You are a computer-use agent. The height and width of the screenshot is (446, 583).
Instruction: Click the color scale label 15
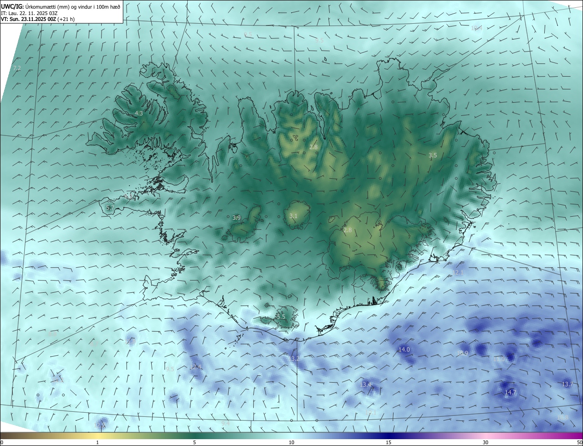(x=389, y=442)
